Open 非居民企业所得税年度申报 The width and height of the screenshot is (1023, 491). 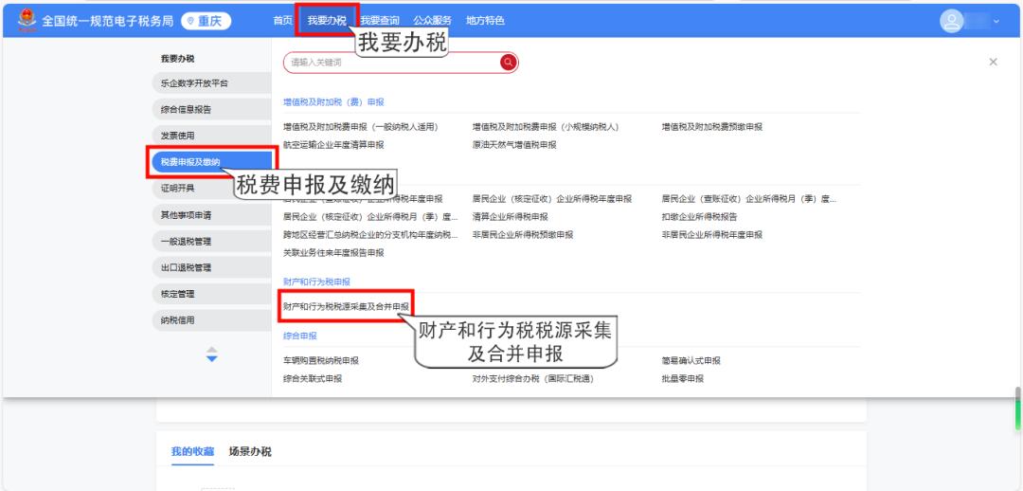pyautogui.click(x=711, y=234)
